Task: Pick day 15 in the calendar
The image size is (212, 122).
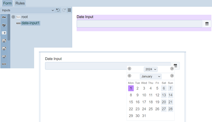Action: (x=131, y=102)
